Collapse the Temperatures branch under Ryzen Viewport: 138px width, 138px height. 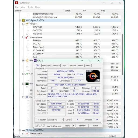[23, 37]
